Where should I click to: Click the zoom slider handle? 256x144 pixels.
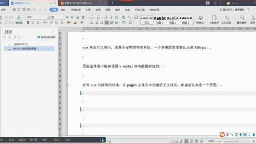[x=237, y=141]
